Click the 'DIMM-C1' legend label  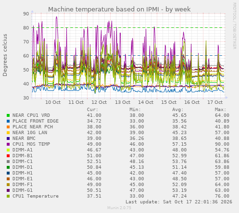23,162
